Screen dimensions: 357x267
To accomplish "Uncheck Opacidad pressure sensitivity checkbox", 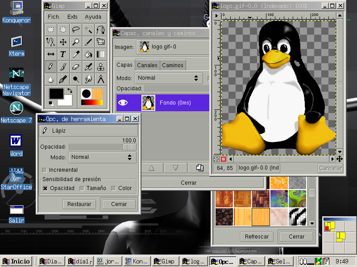I will pos(46,188).
